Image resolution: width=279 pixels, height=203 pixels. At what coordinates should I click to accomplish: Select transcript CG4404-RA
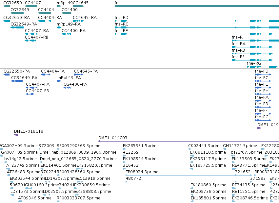point(50,18)
